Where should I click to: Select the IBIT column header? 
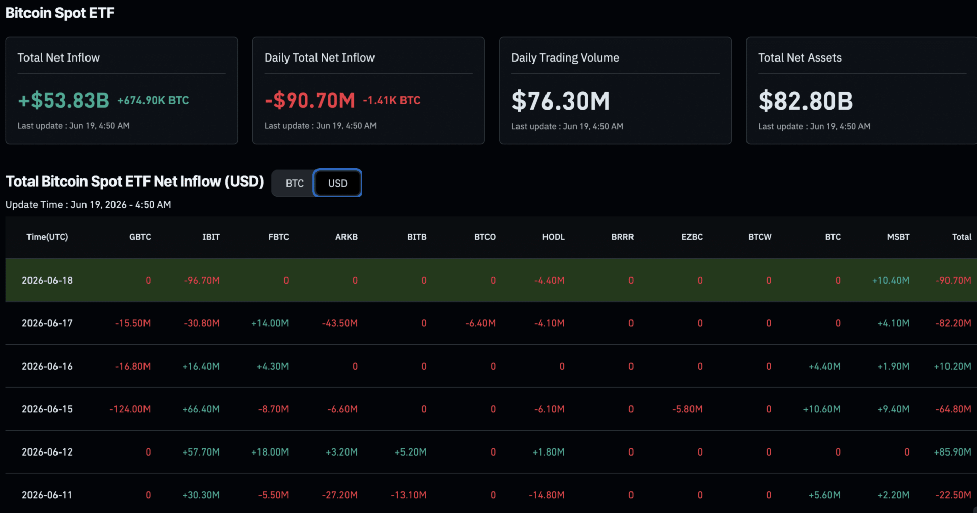coord(211,237)
